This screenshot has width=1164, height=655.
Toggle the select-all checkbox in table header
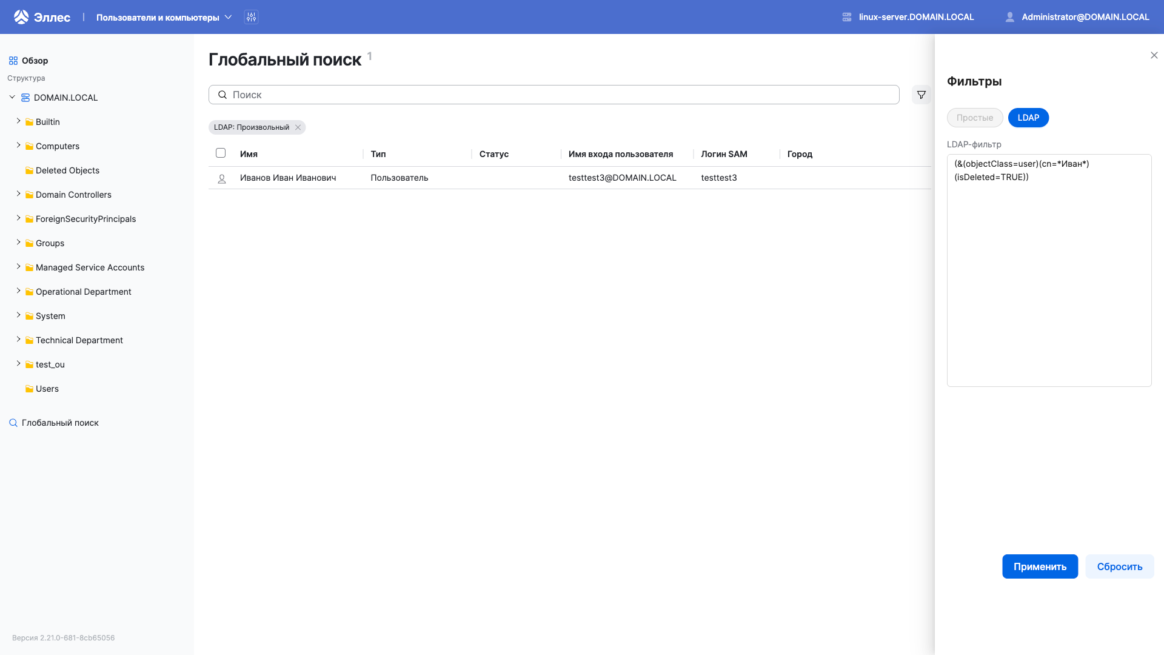tap(221, 153)
